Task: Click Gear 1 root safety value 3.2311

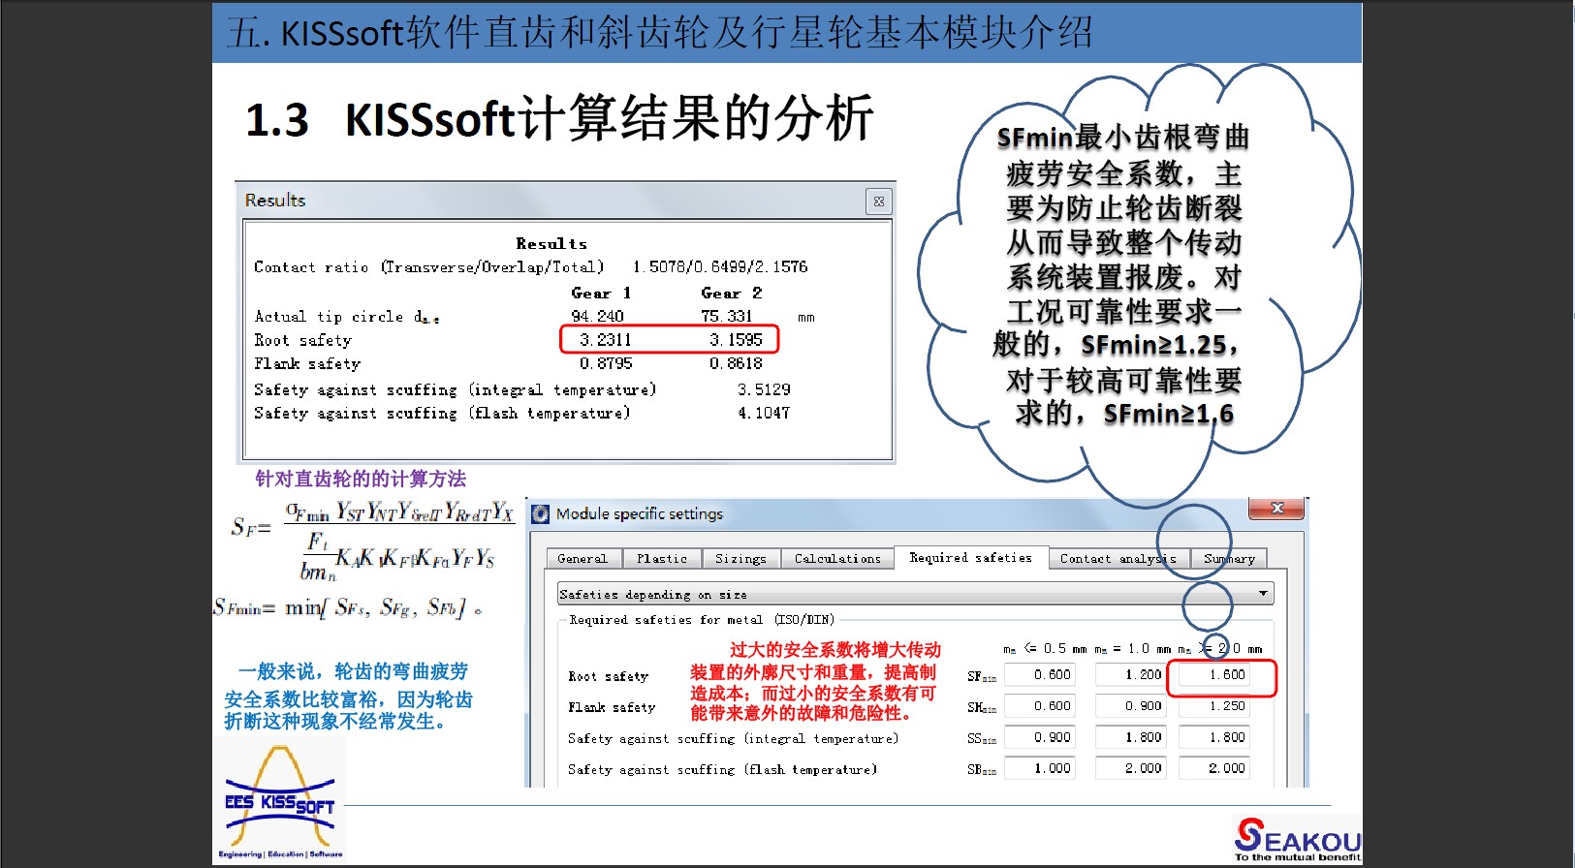Action: 606,340
